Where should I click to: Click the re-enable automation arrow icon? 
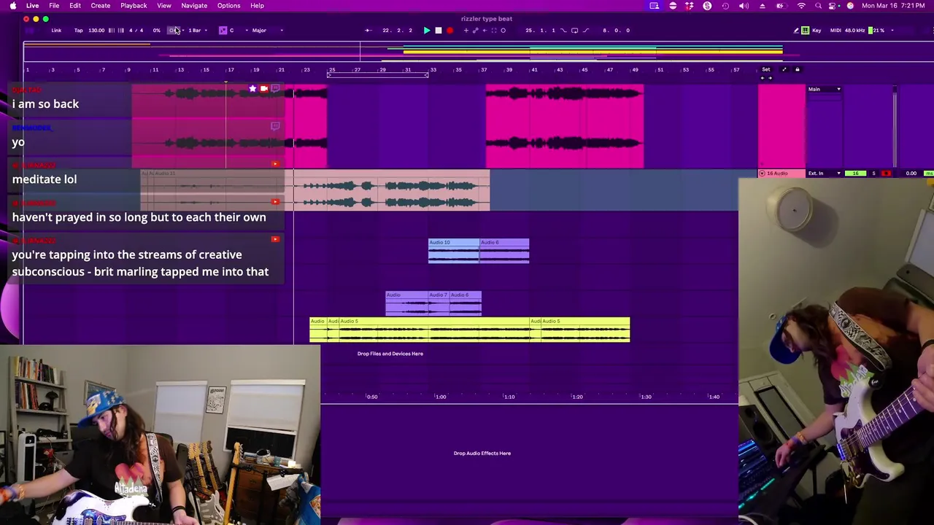(485, 31)
